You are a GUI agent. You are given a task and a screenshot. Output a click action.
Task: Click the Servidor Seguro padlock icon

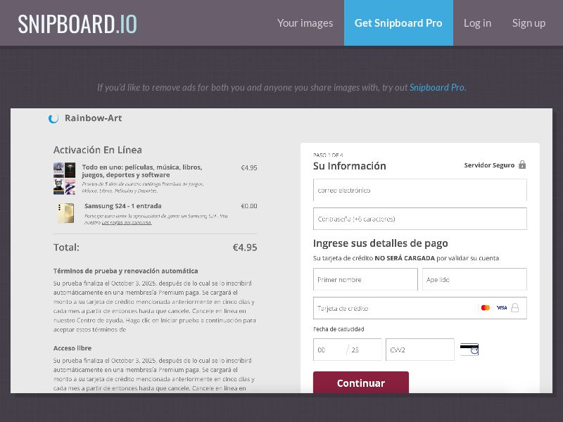click(x=522, y=165)
